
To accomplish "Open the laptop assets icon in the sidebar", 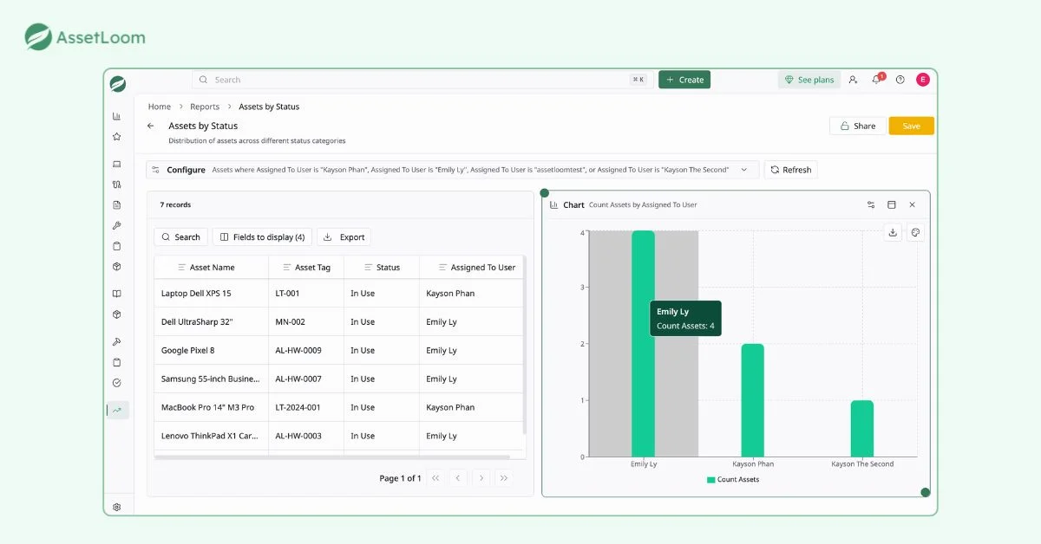I will point(117,164).
